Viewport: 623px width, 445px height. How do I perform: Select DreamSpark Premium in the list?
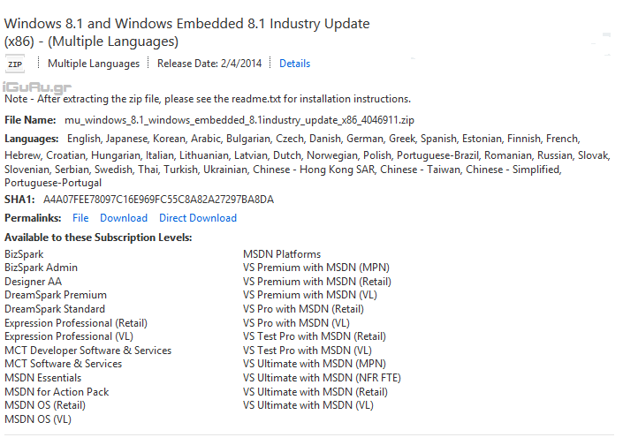[x=56, y=295]
